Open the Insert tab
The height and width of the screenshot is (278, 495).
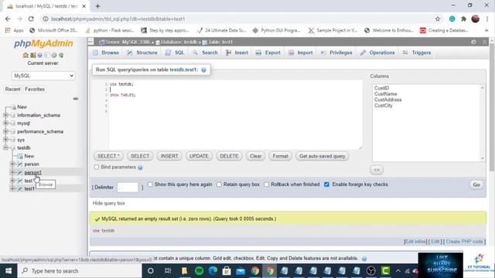tap(237, 53)
